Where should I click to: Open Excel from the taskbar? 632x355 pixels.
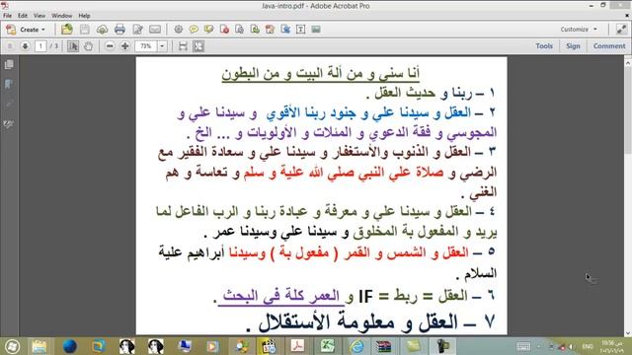point(327,346)
